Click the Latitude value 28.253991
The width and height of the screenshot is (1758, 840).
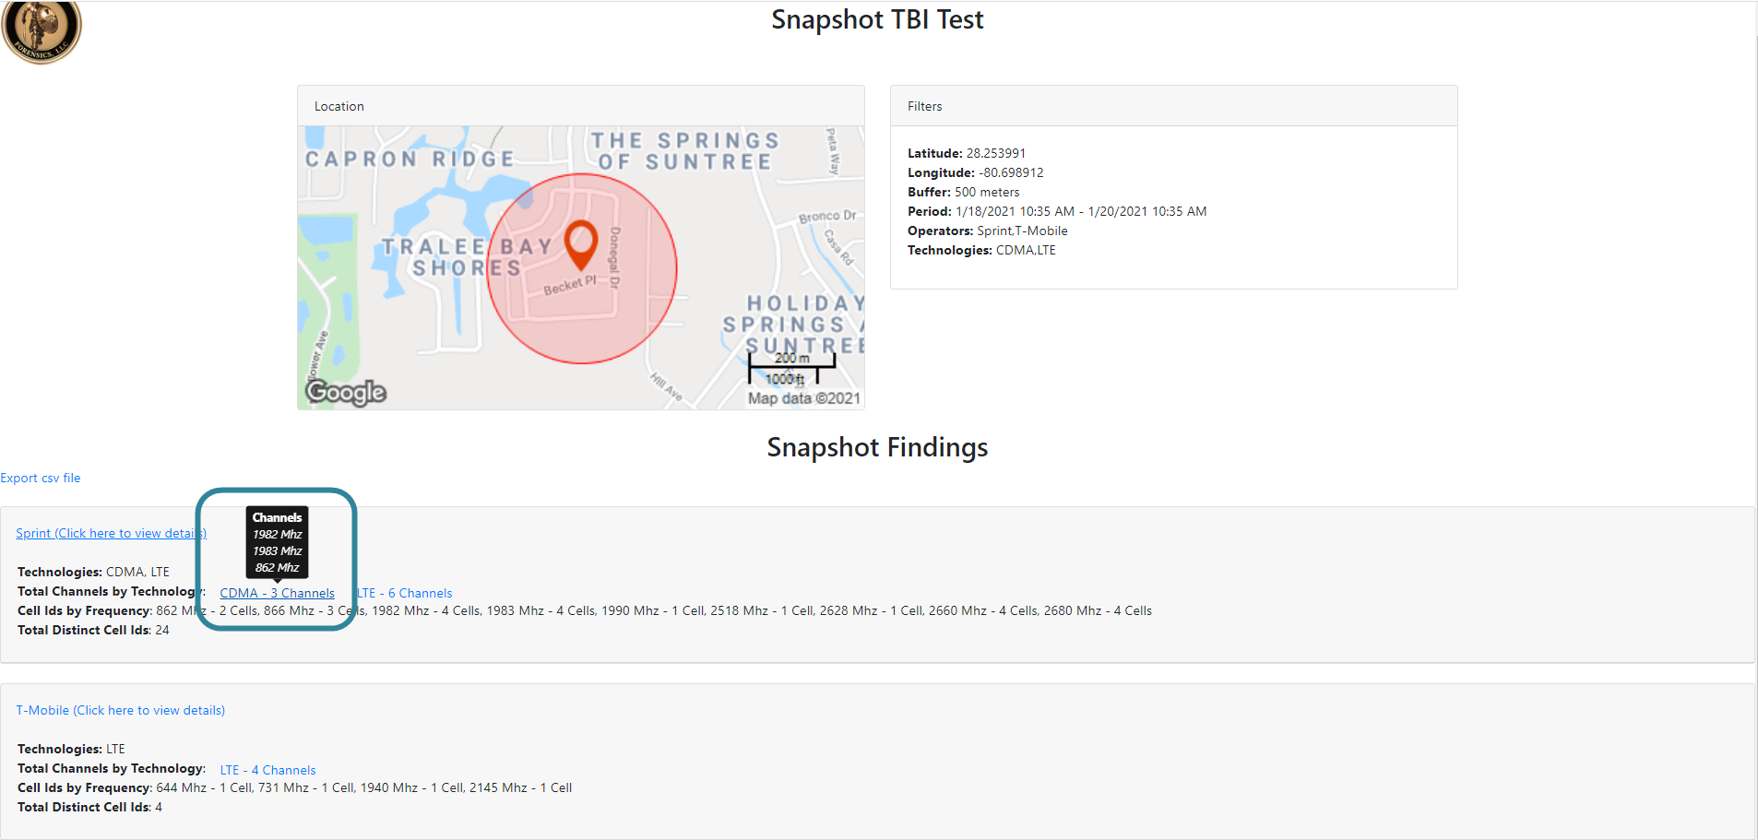point(995,153)
